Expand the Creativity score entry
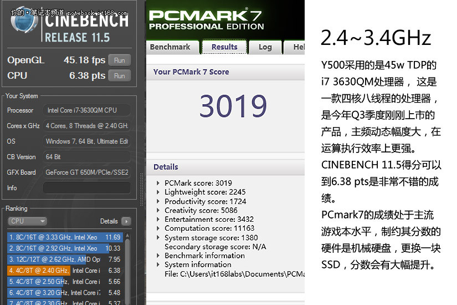The height and width of the screenshot is (305, 457). tap(158, 210)
